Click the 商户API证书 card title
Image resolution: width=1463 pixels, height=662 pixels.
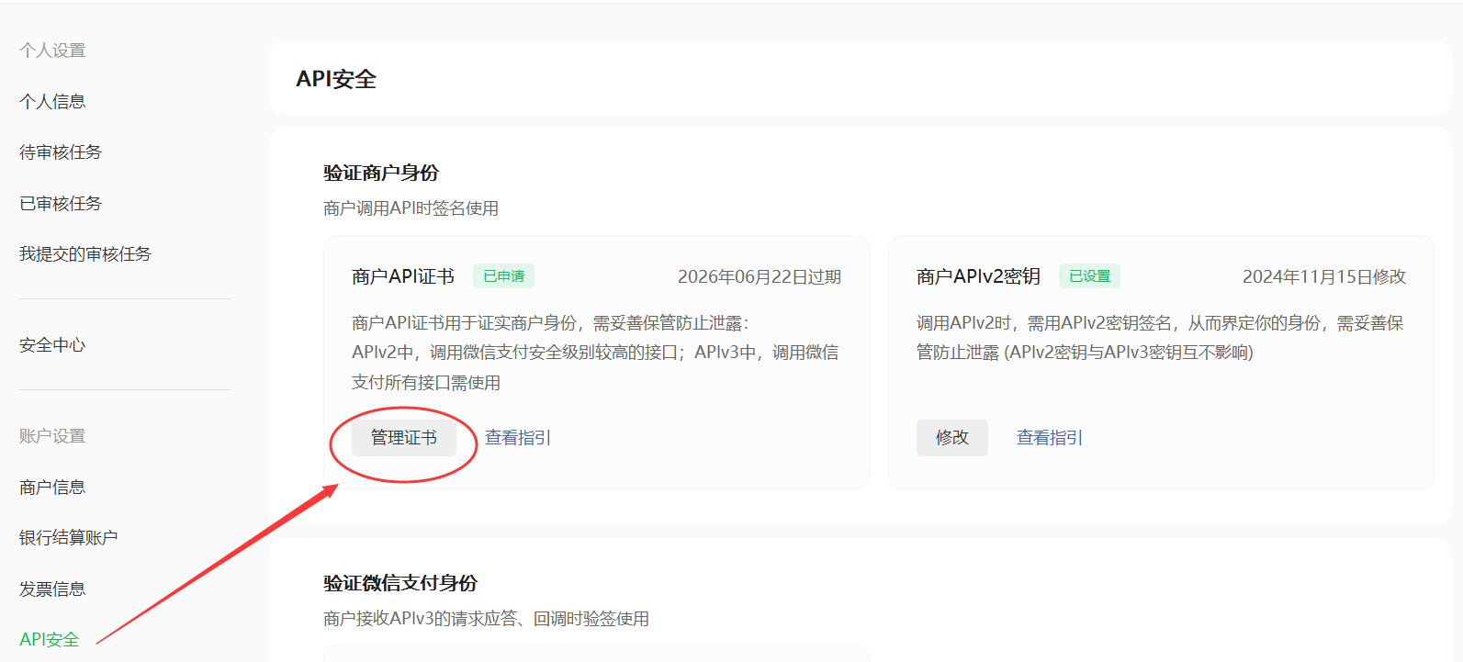[403, 277]
